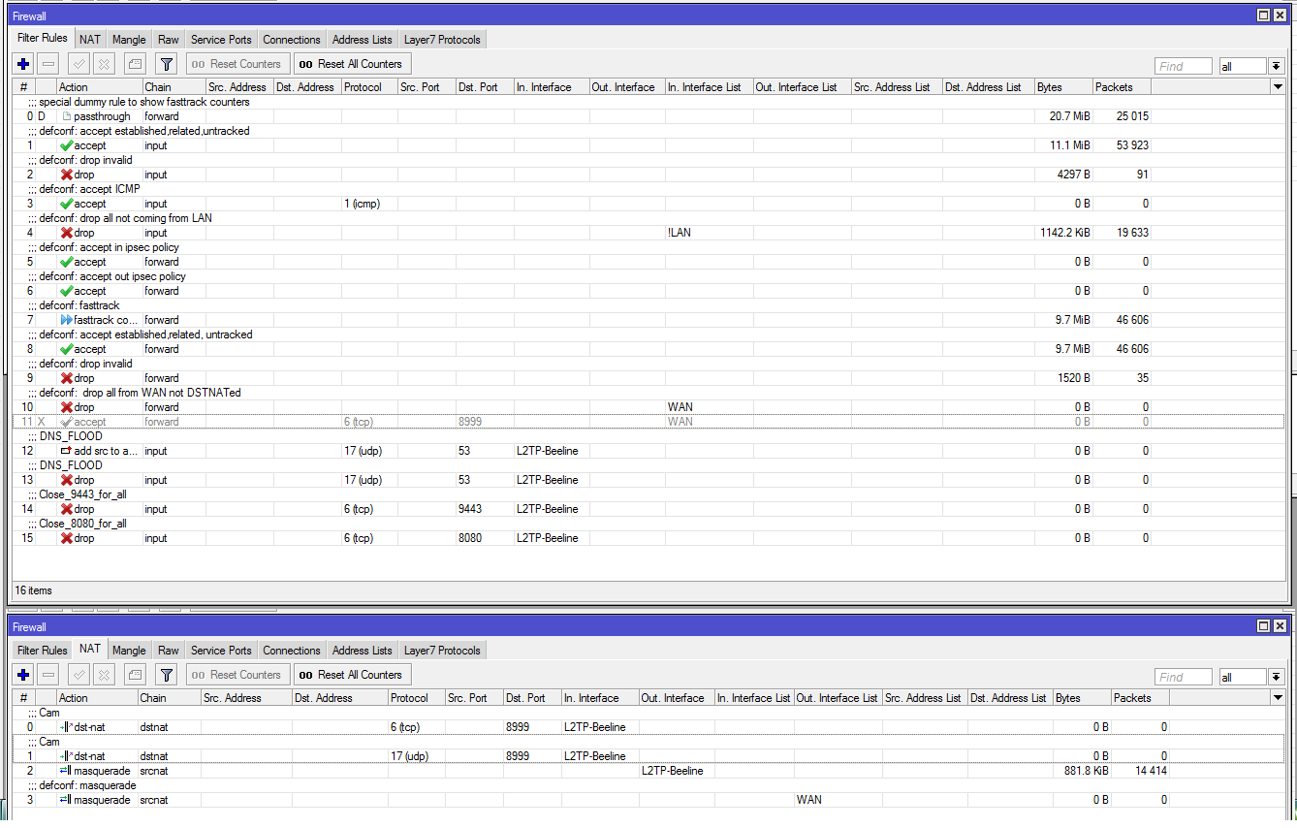Image resolution: width=1297 pixels, height=828 pixels.
Task: Click the enable checkmark icon in NAT window toolbar
Action: point(79,675)
